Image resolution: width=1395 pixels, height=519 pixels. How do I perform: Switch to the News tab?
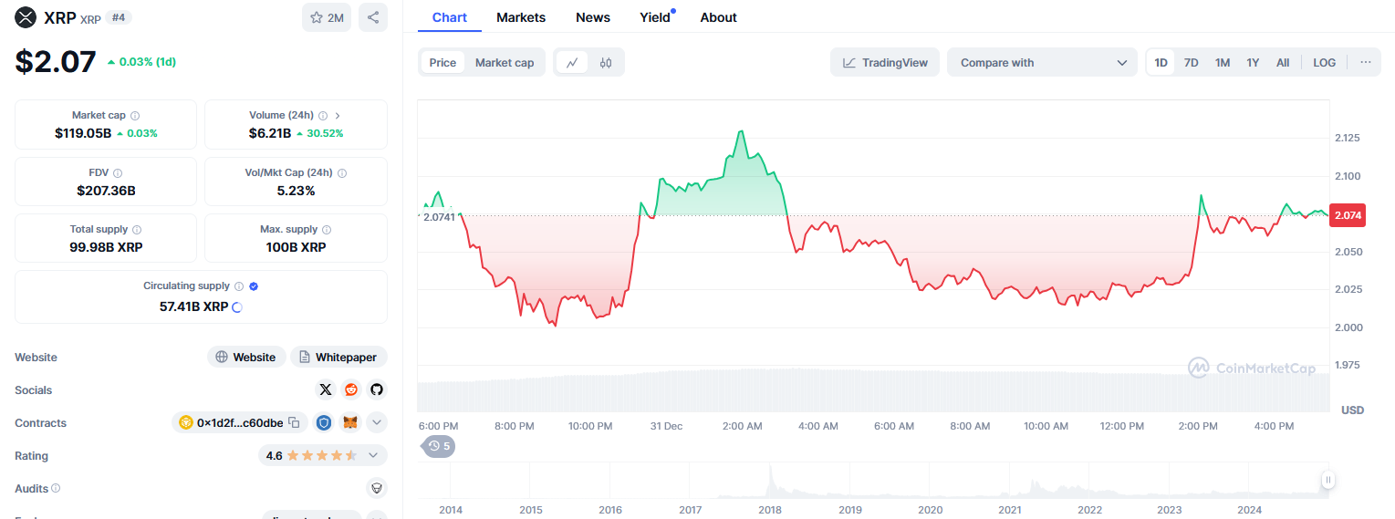pyautogui.click(x=593, y=17)
